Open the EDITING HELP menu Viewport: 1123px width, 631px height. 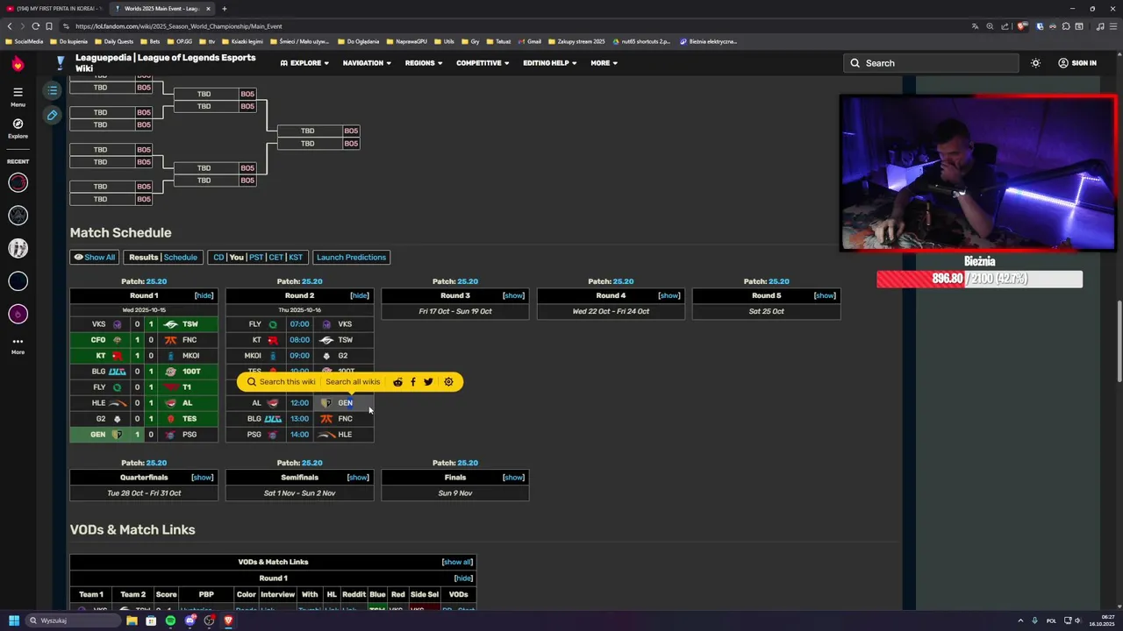[x=550, y=63]
